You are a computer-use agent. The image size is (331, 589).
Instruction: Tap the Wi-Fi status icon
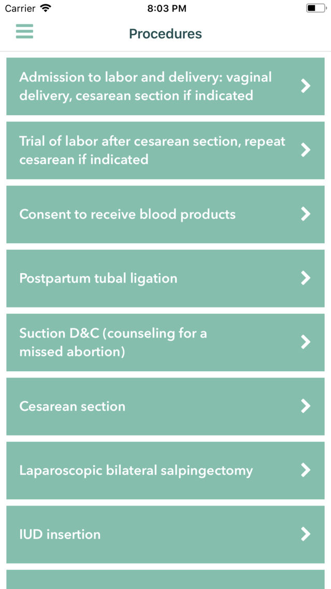(46, 8)
